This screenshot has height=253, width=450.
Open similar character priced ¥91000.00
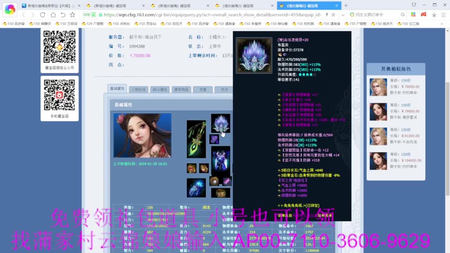396,136
